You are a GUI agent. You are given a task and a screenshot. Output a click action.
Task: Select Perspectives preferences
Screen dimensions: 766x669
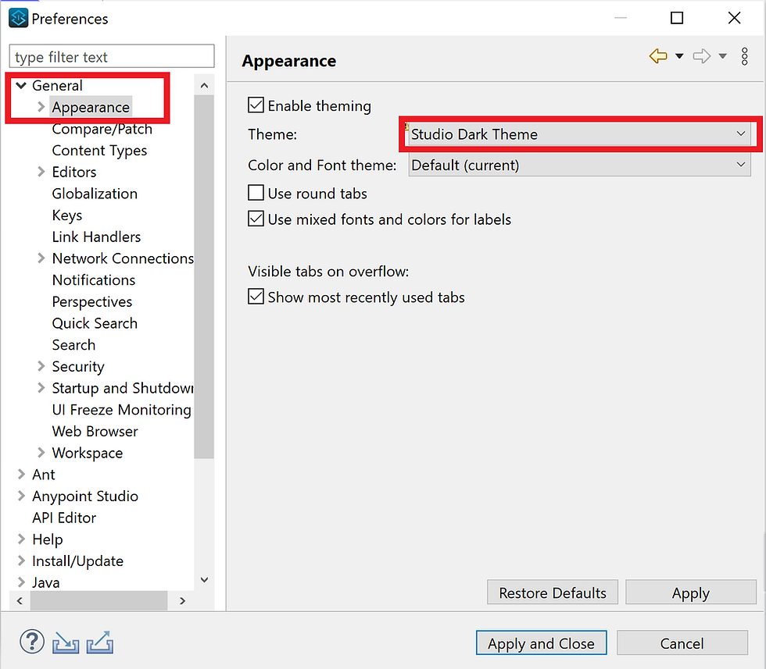click(92, 301)
